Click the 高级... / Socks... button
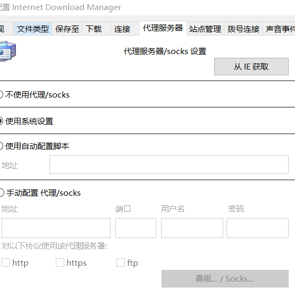Viewport: 295px width, 297px height. pos(225,278)
